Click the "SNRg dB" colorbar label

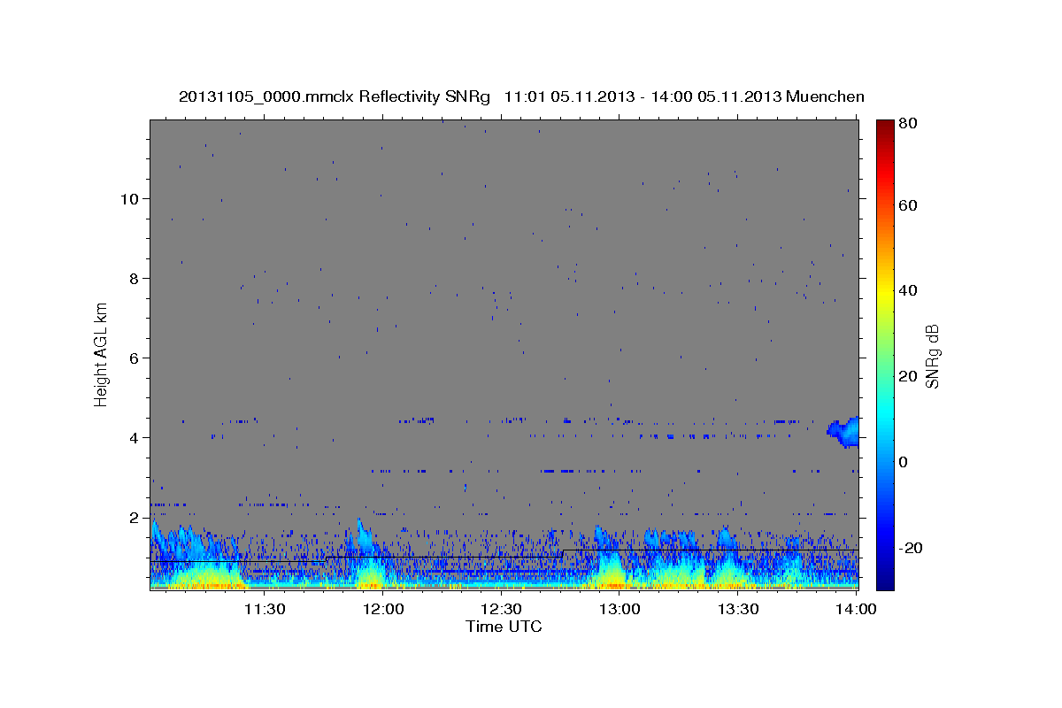[932, 357]
